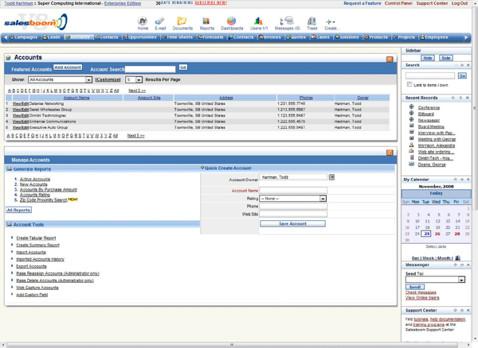
Task: Close the Search sidebar panel
Action: [x=468, y=65]
